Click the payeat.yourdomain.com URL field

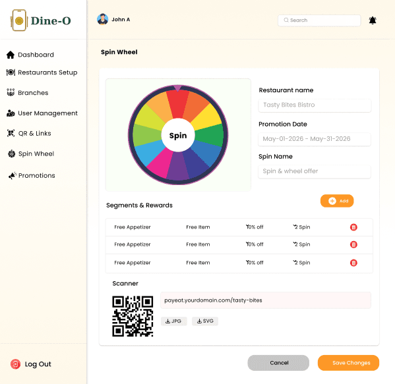click(266, 300)
